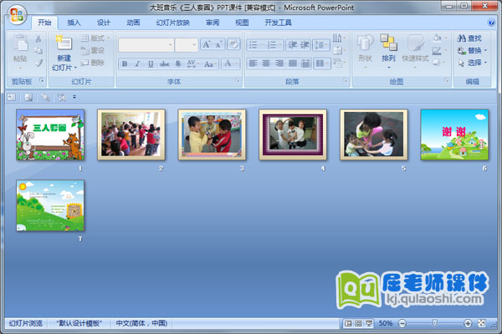Screen dimensions: 502x334
Task: Toggle Slide Sorter view button
Action: [x=357, y=323]
